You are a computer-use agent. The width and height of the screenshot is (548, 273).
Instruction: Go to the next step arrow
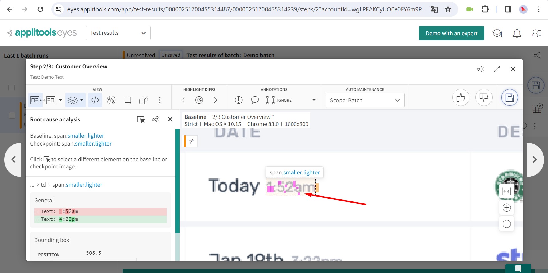[x=535, y=160]
